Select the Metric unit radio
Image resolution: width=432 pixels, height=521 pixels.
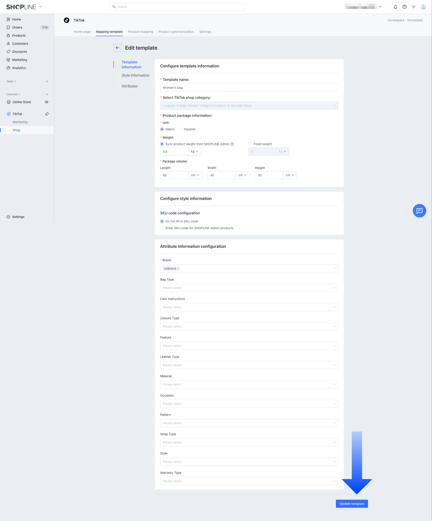(x=162, y=129)
